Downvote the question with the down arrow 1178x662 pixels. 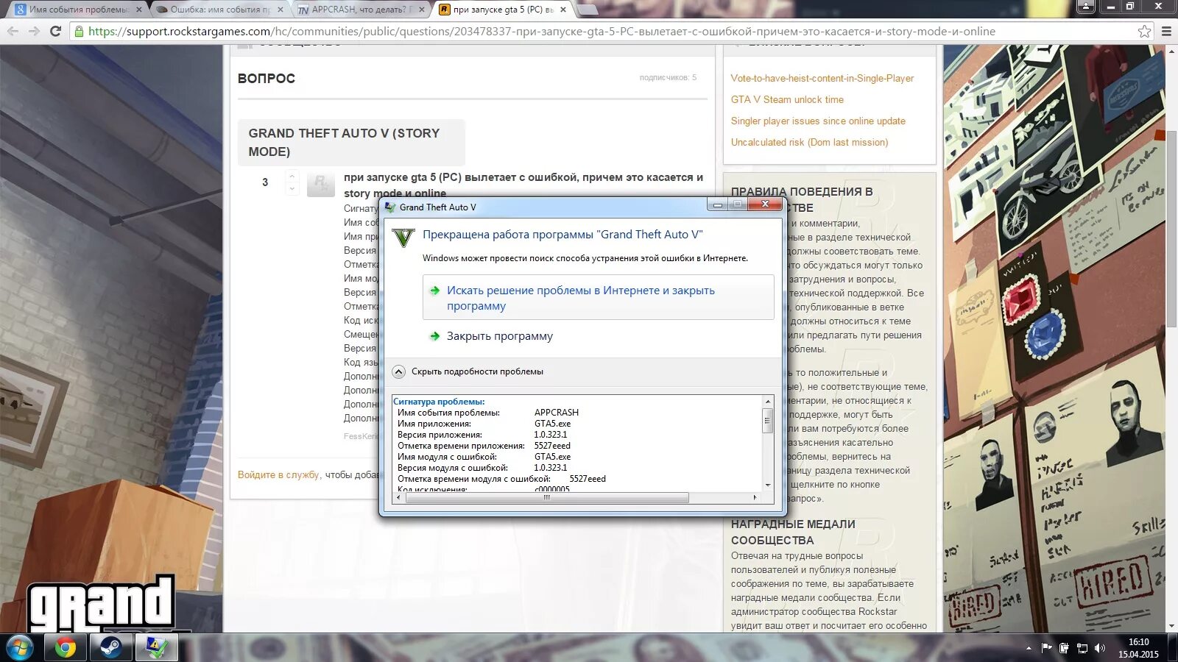[x=292, y=189]
